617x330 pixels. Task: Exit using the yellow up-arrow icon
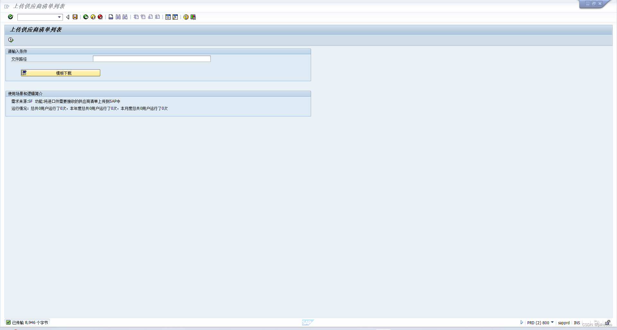pos(93,17)
